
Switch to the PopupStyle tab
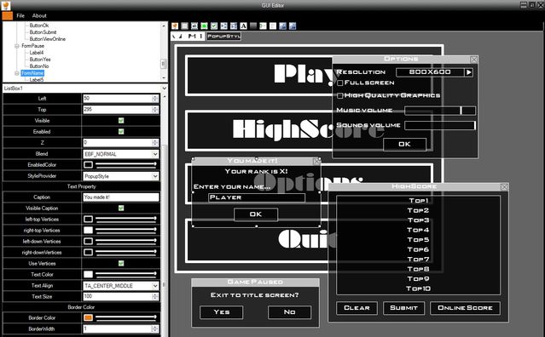tap(223, 36)
